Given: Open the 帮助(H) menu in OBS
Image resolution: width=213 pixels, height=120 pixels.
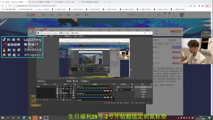Looking at the screenshot, I should 81,36.
